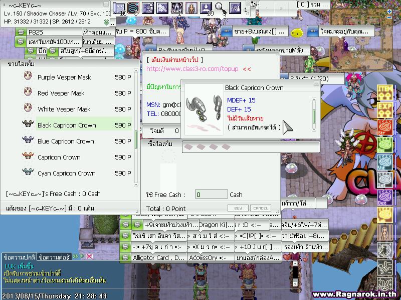Click the Free Cash amount field
The width and height of the screenshot is (401, 300).
211,194
